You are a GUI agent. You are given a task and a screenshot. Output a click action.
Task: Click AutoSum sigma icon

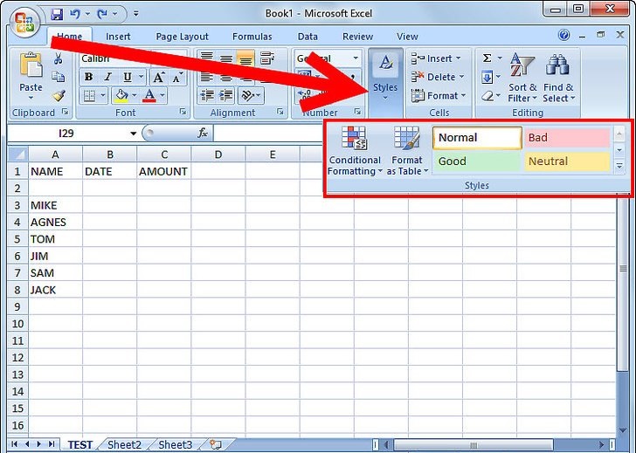(487, 58)
